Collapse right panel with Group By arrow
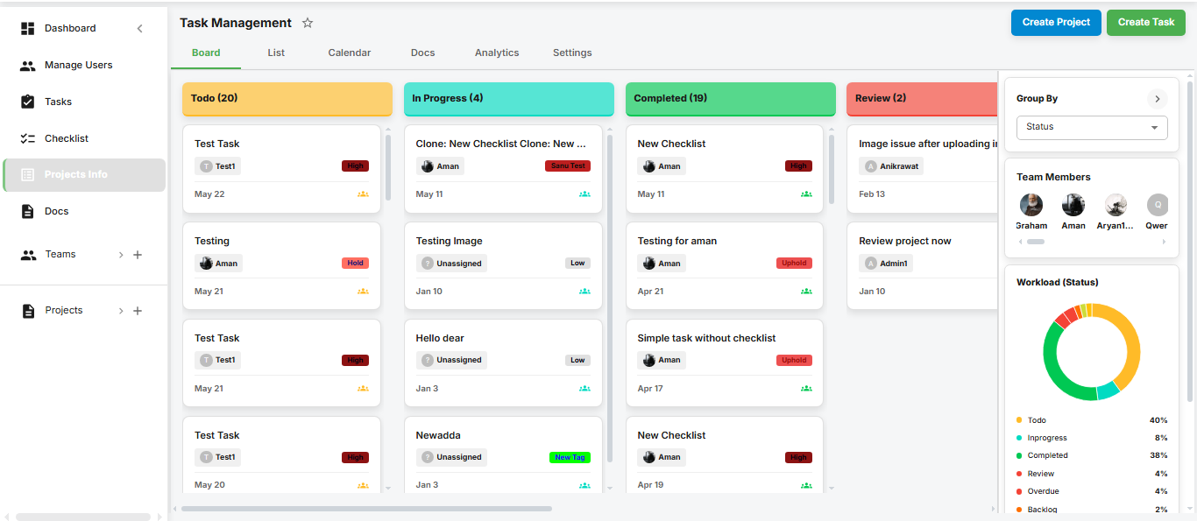 click(1157, 99)
